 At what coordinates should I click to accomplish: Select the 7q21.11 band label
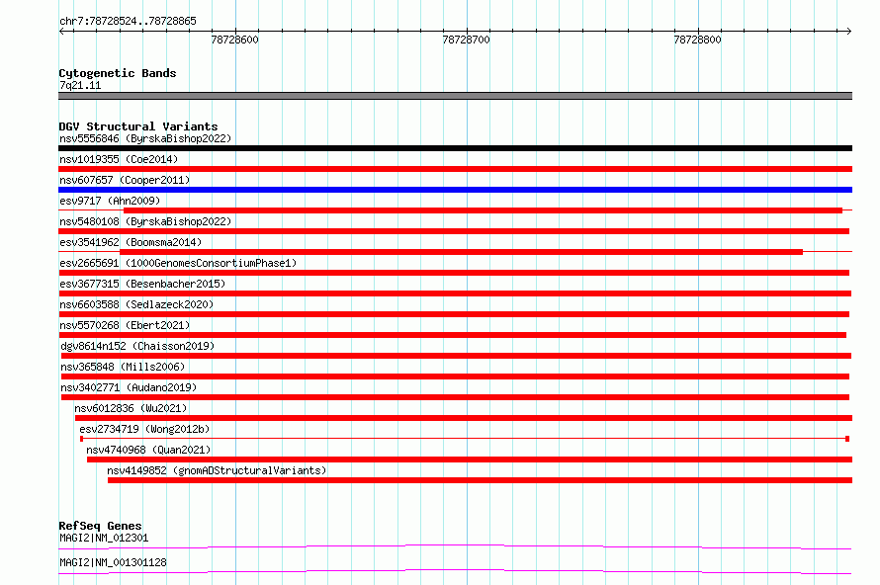click(x=80, y=85)
